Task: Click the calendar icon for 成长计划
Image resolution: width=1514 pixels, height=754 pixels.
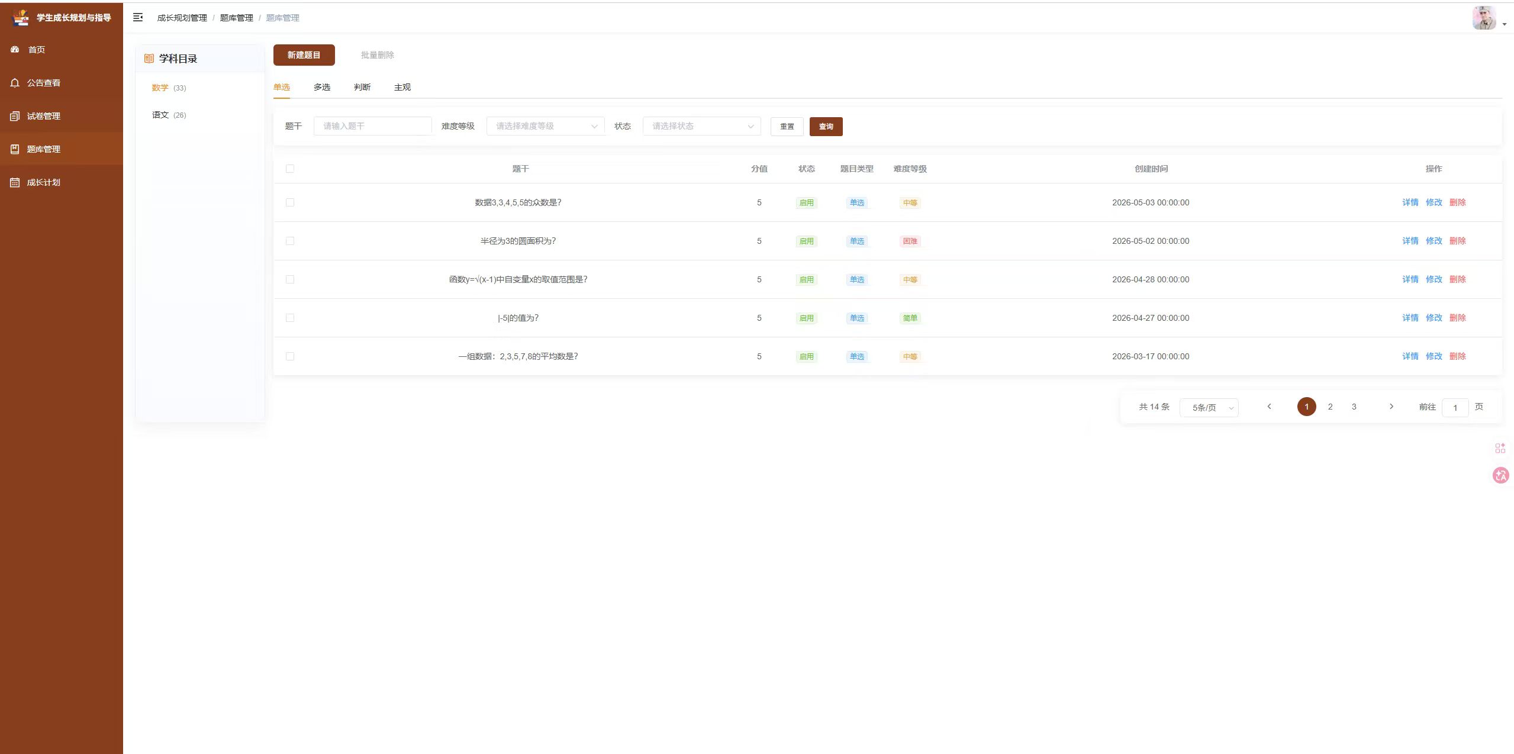Action: 15,182
